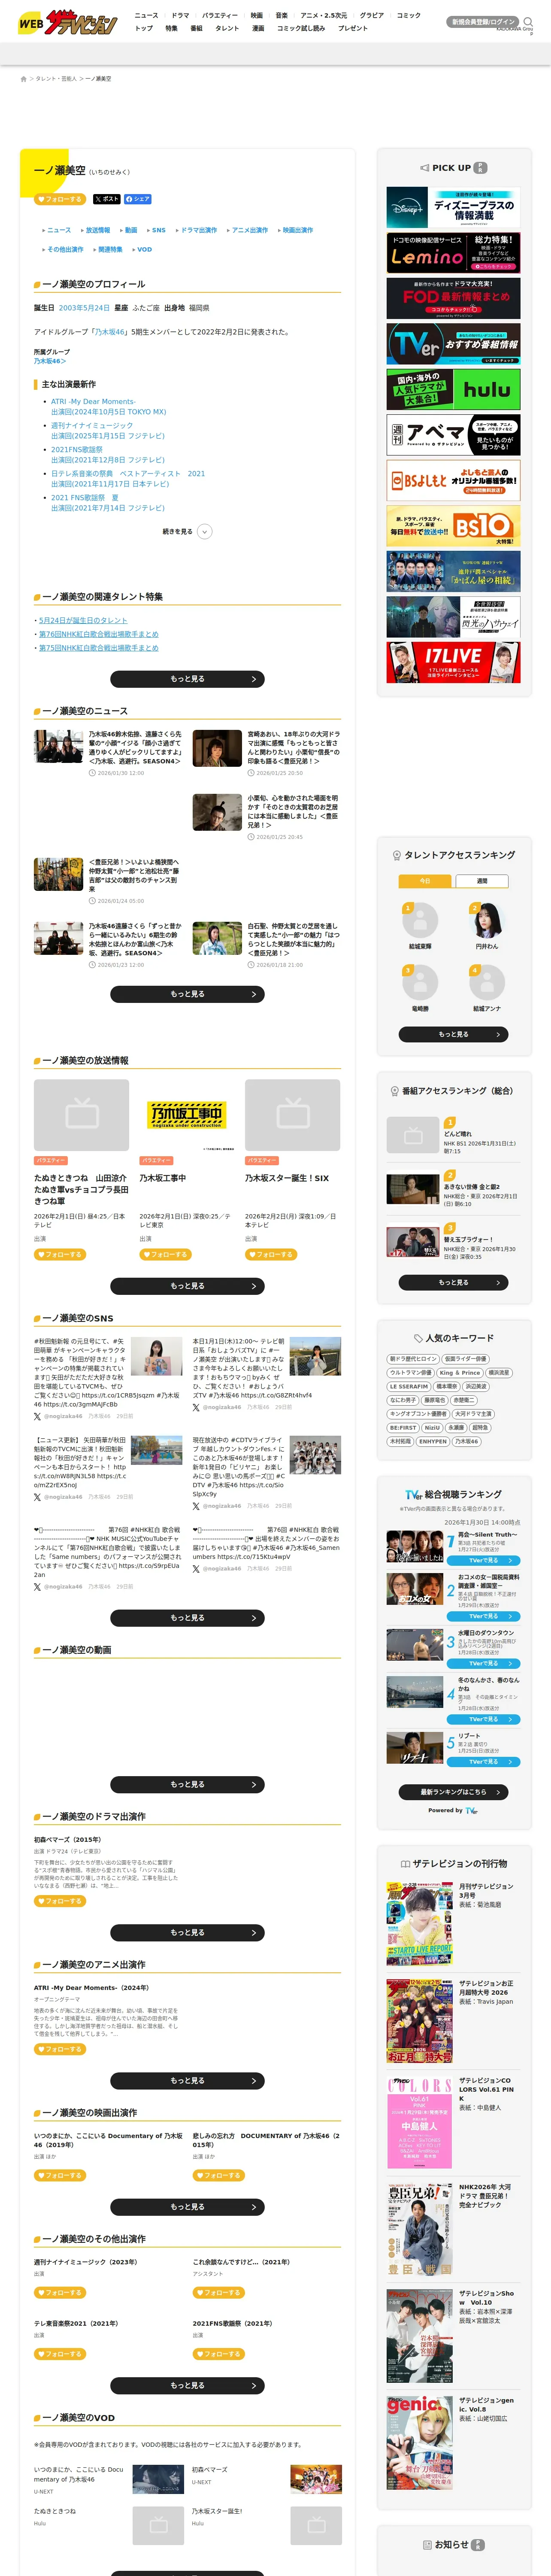This screenshot has width=551, height=2576.
Task: Select アニメ・2.5次元 in the top navigation
Action: [324, 16]
